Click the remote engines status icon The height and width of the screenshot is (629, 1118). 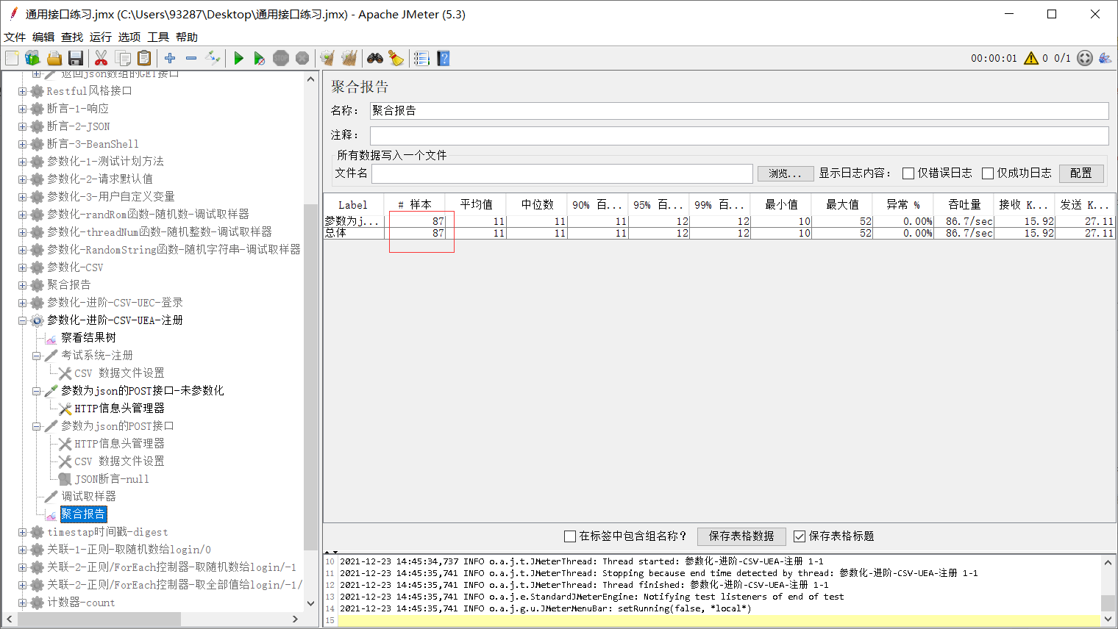point(1085,58)
